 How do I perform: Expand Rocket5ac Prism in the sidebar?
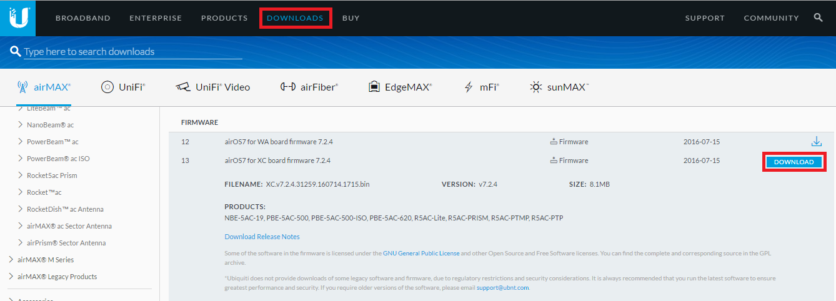coord(47,175)
